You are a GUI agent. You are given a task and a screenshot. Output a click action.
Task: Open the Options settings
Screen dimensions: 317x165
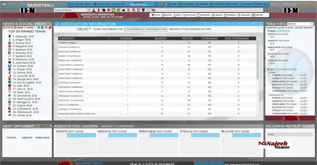tap(100, 4)
